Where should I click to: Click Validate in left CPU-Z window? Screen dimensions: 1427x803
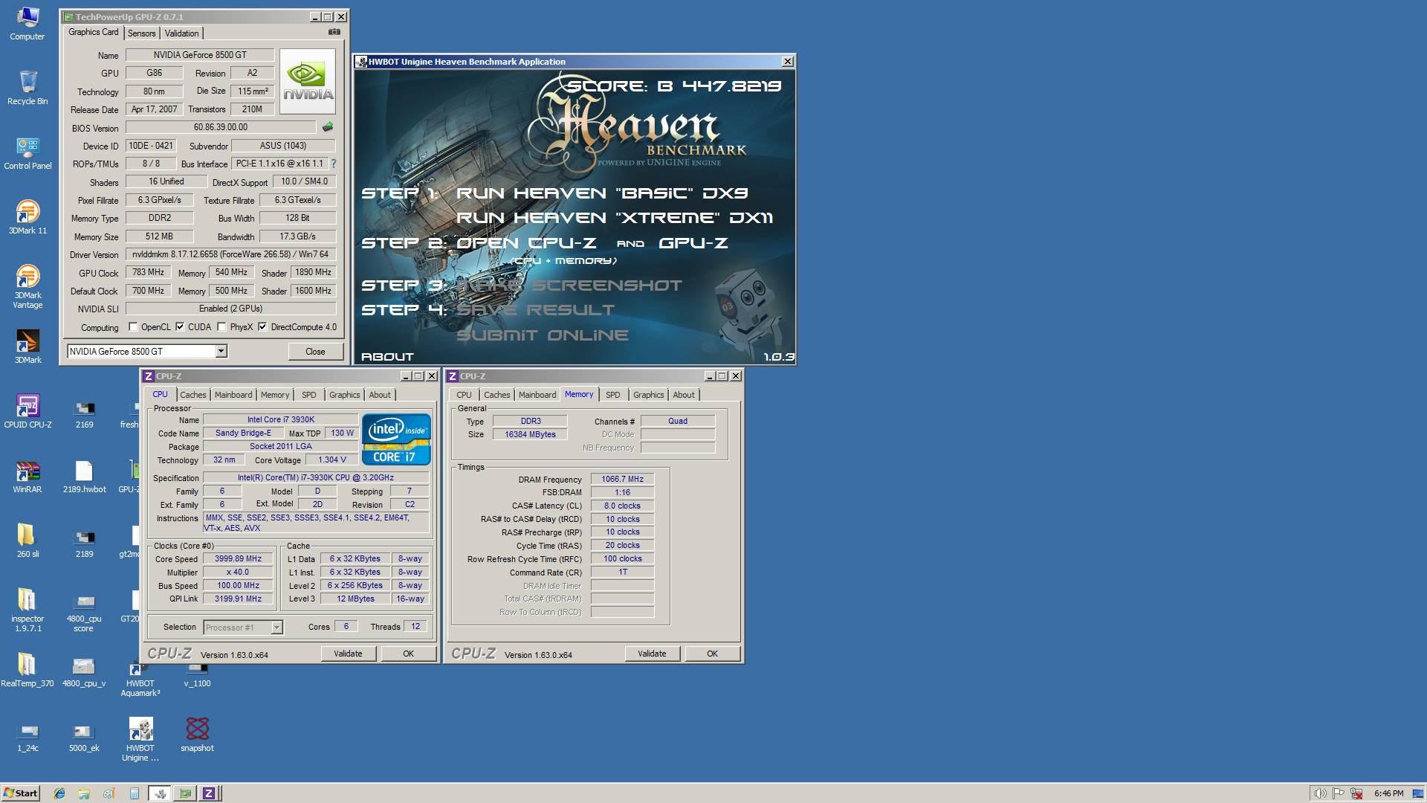pyautogui.click(x=348, y=654)
